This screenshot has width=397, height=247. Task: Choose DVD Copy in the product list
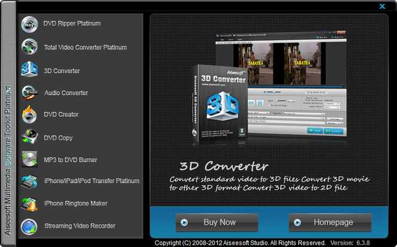click(58, 138)
